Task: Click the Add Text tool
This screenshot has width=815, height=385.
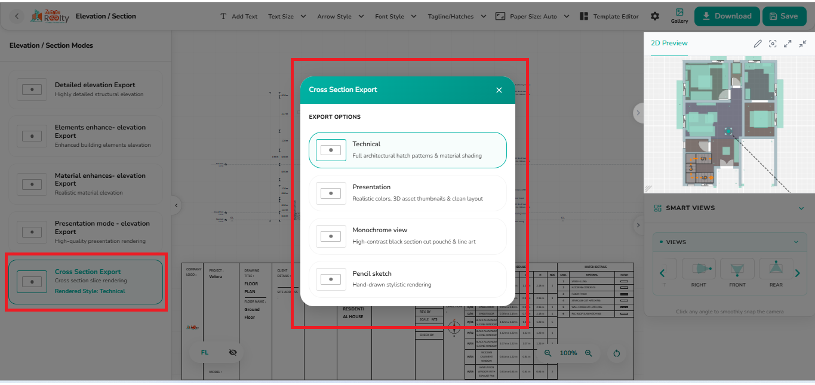Action: [239, 16]
